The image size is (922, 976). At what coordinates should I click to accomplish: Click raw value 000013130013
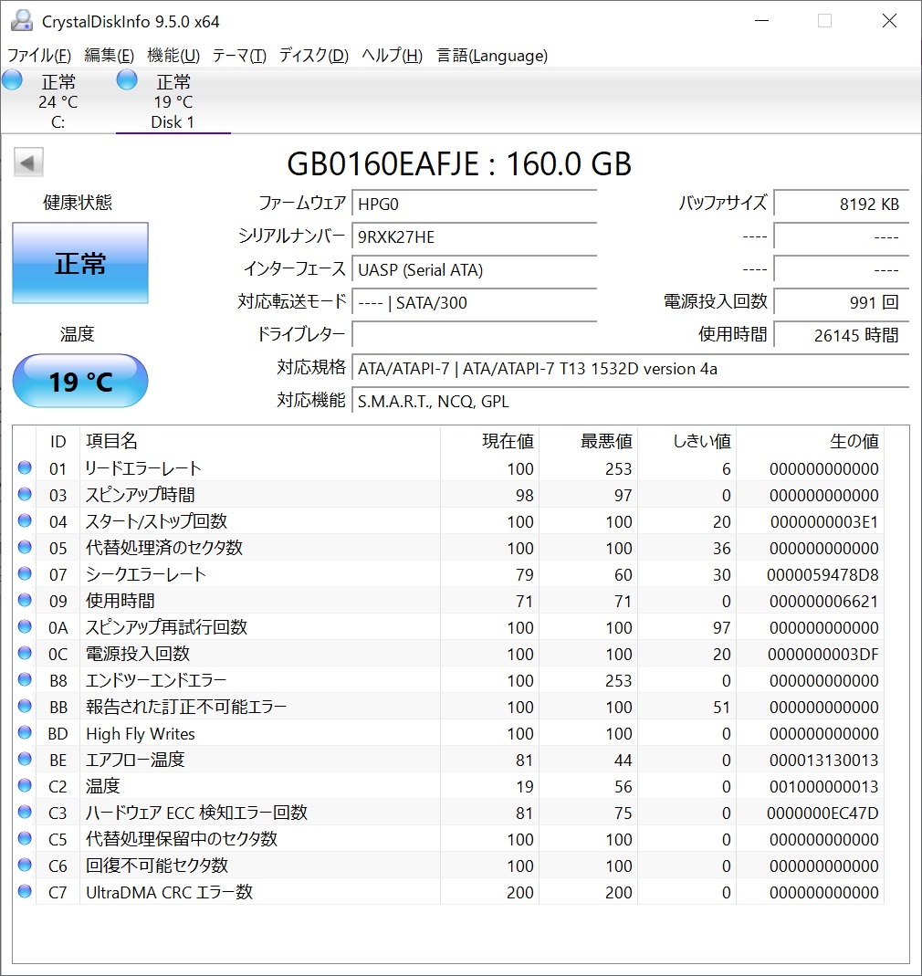pyautogui.click(x=823, y=760)
